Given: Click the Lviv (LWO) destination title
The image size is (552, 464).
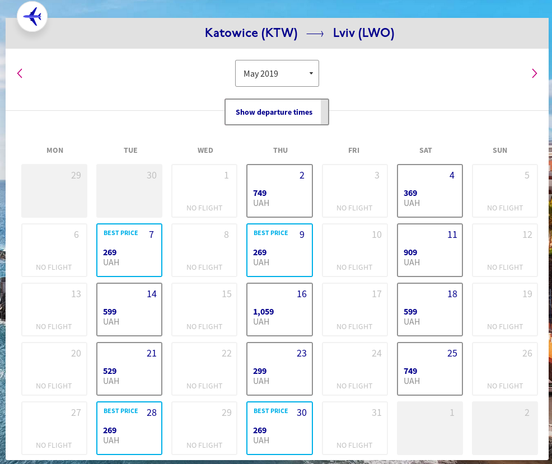Looking at the screenshot, I should click(x=363, y=33).
